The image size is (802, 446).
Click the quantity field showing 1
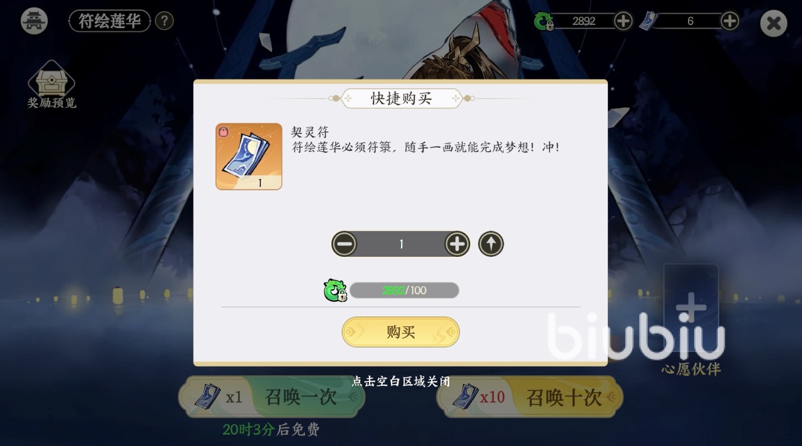401,244
